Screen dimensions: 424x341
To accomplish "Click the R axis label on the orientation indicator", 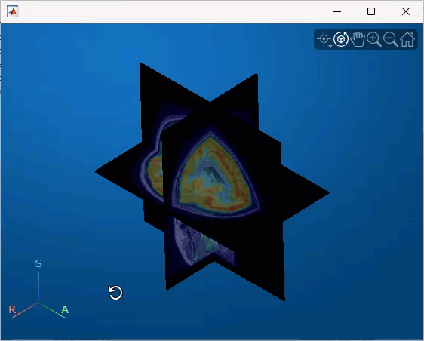I will coord(12,309).
